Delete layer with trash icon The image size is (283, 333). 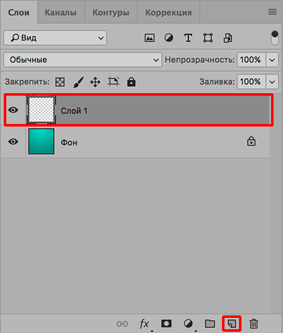pyautogui.click(x=253, y=324)
